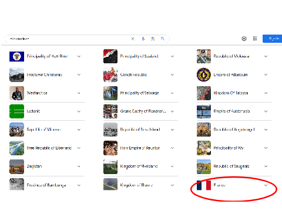The width and height of the screenshot is (282, 211).
Task: Click the Westarctica label
Action: (x=37, y=93)
